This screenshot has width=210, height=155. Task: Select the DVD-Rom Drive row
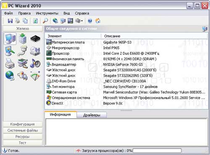pyautogui.click(x=126, y=81)
